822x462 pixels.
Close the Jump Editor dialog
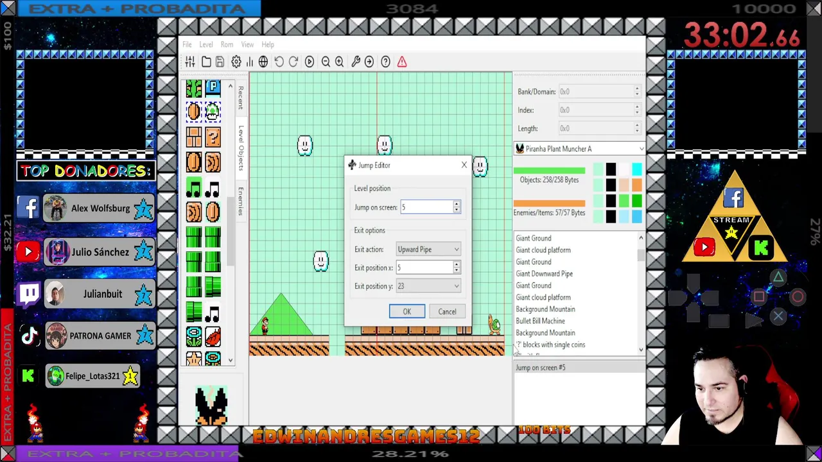(x=464, y=166)
